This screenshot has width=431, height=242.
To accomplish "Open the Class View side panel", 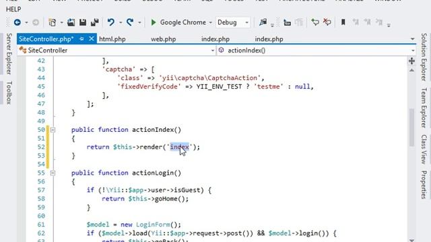I will pyautogui.click(x=424, y=149).
